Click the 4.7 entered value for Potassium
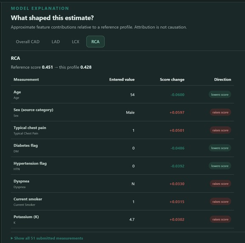This screenshot has height=243, width=245. click(x=132, y=220)
